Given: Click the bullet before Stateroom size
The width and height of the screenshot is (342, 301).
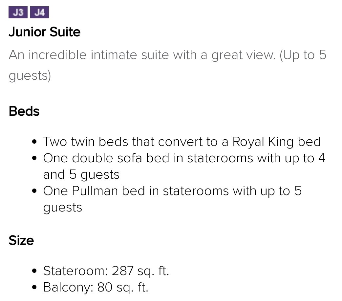Looking at the screenshot, I should 34,271.
